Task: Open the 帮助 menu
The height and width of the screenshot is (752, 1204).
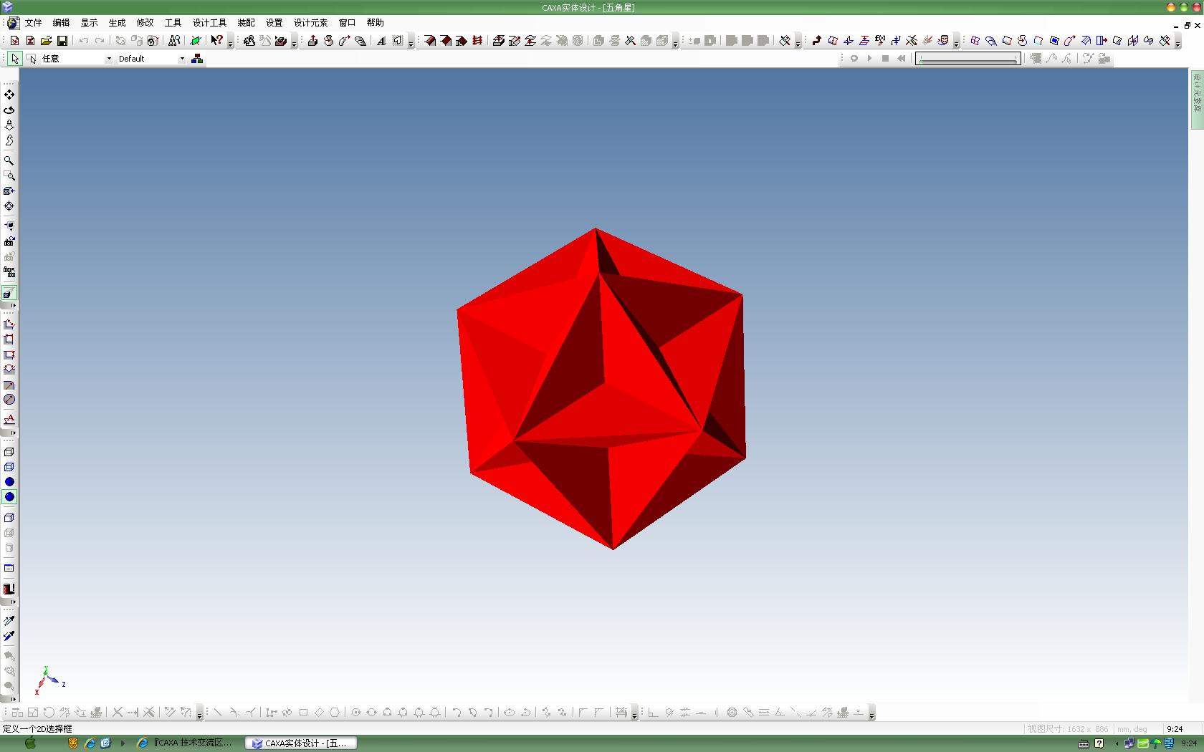Action: coord(375,23)
